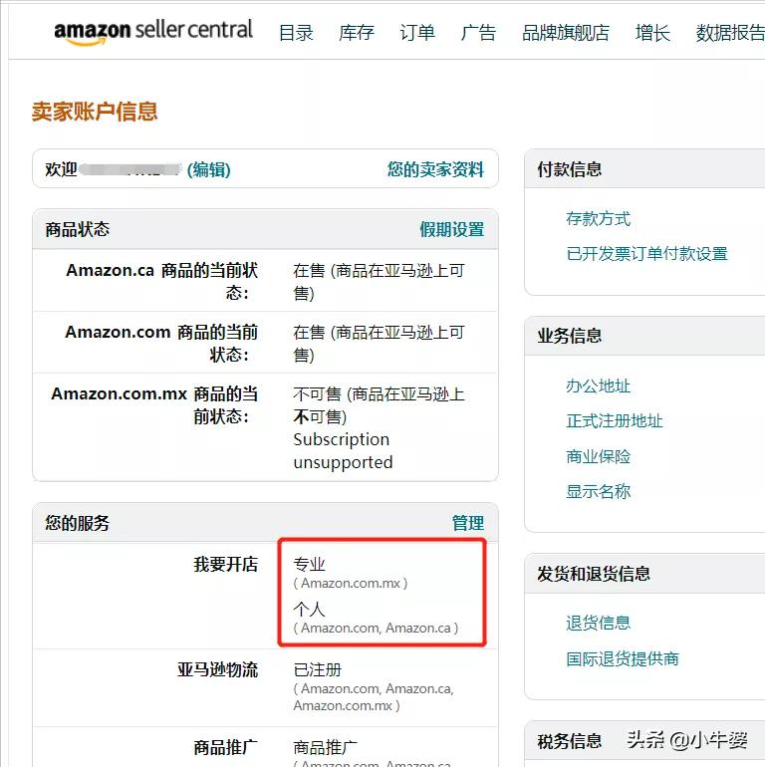The image size is (765, 767).
Task: Open the 订单 menu
Action: pos(417,33)
